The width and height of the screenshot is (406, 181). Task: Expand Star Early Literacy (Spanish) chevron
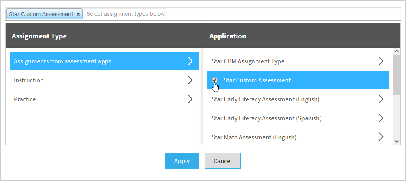[381, 118]
